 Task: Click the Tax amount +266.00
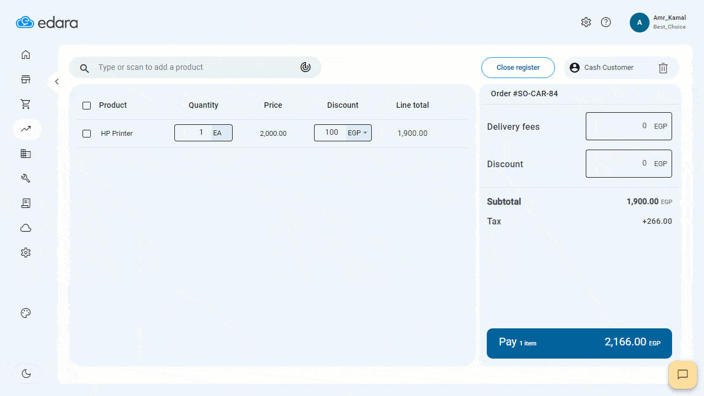(657, 221)
